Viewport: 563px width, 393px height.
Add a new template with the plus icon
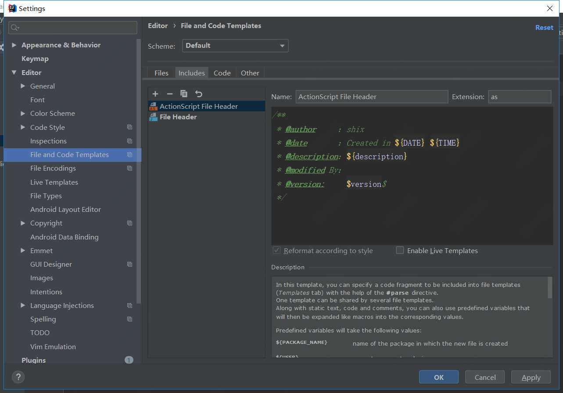tap(155, 94)
